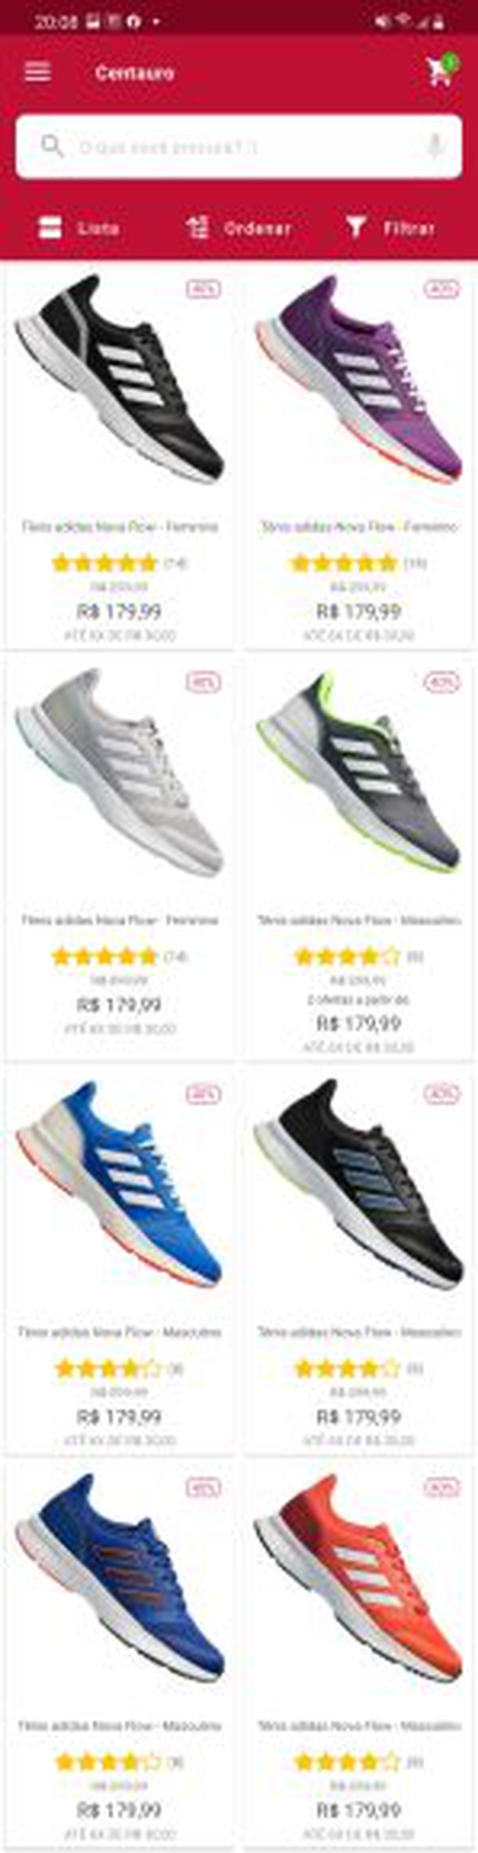Open the Ordenar sorting options
Screen dimensions: 478x1853
click(238, 228)
